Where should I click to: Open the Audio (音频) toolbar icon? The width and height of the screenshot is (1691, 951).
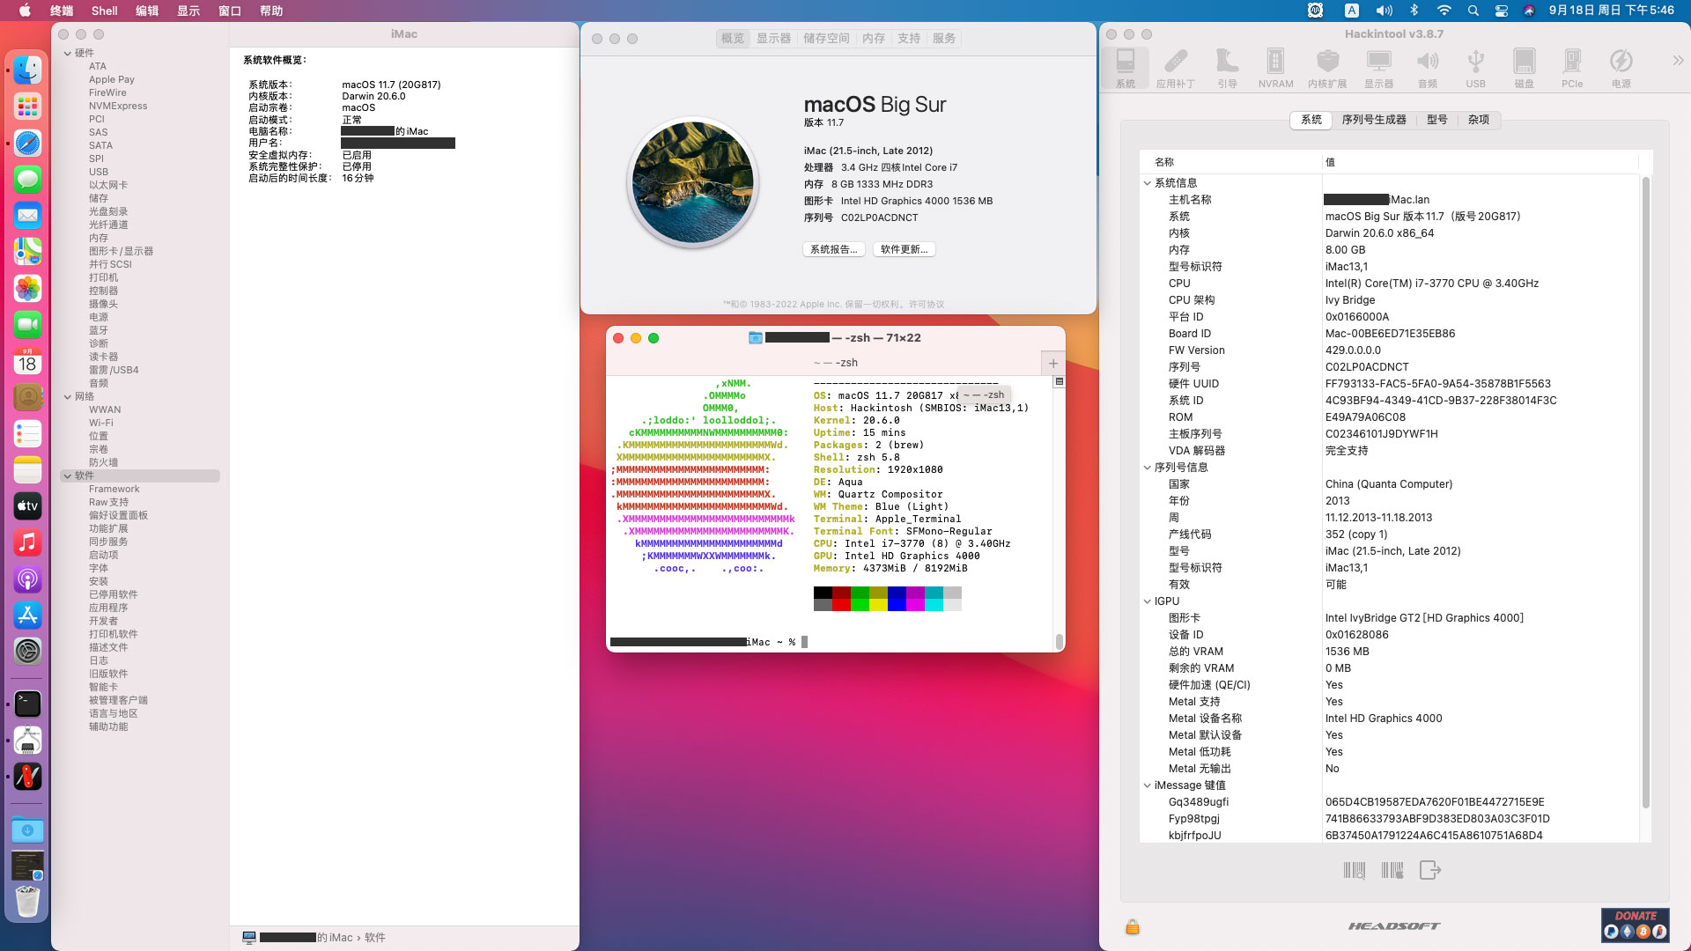1427,68
